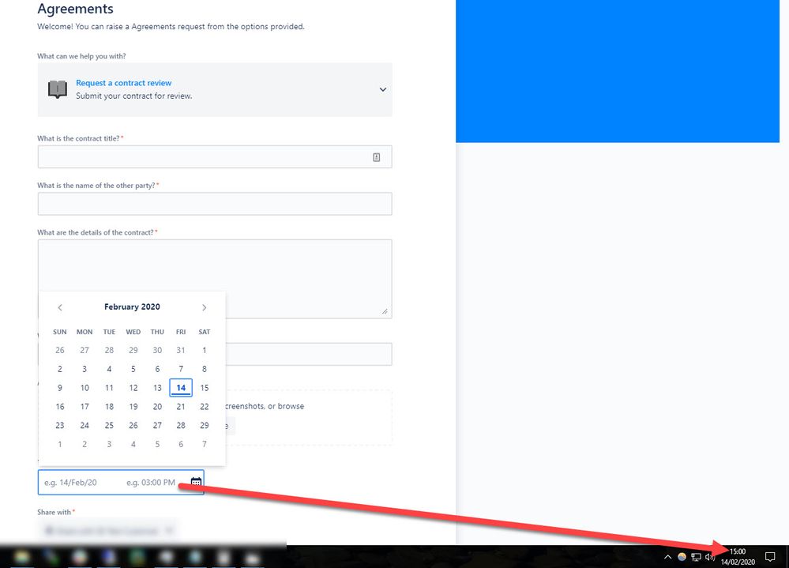The image size is (789, 568).
Task: Select February 3 in the calendar
Action: 85,369
